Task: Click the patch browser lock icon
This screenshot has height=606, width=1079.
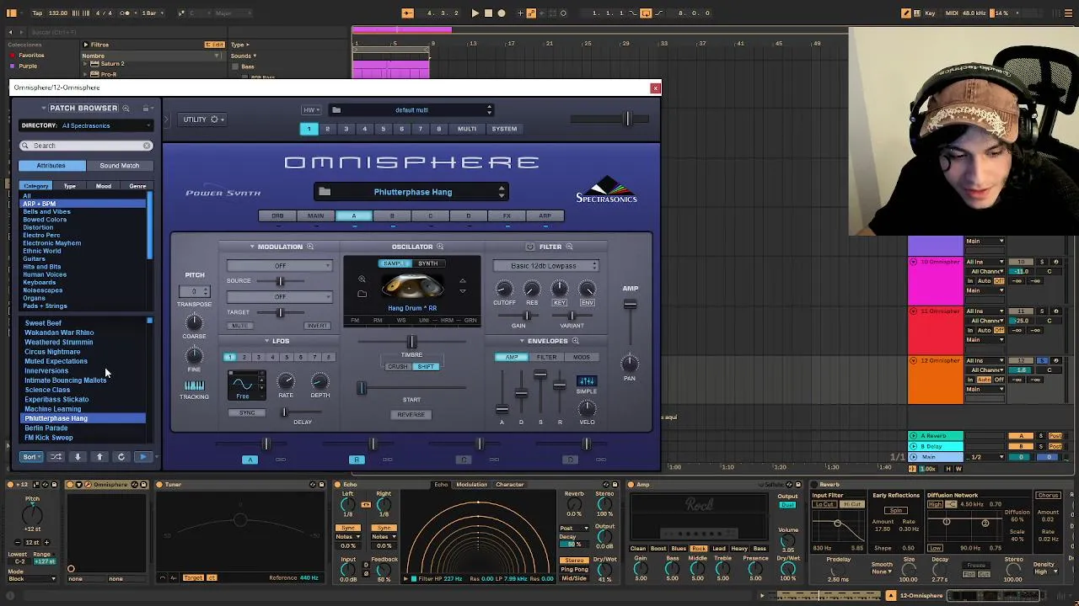Action: coord(146,108)
